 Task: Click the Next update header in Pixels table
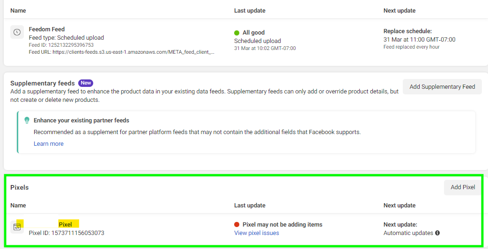pyautogui.click(x=399, y=205)
